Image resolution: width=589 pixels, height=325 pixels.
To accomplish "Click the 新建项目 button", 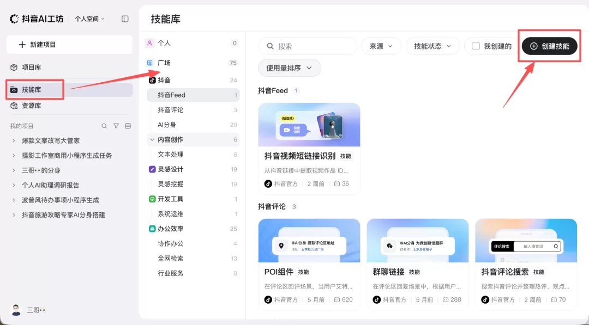I will [69, 45].
